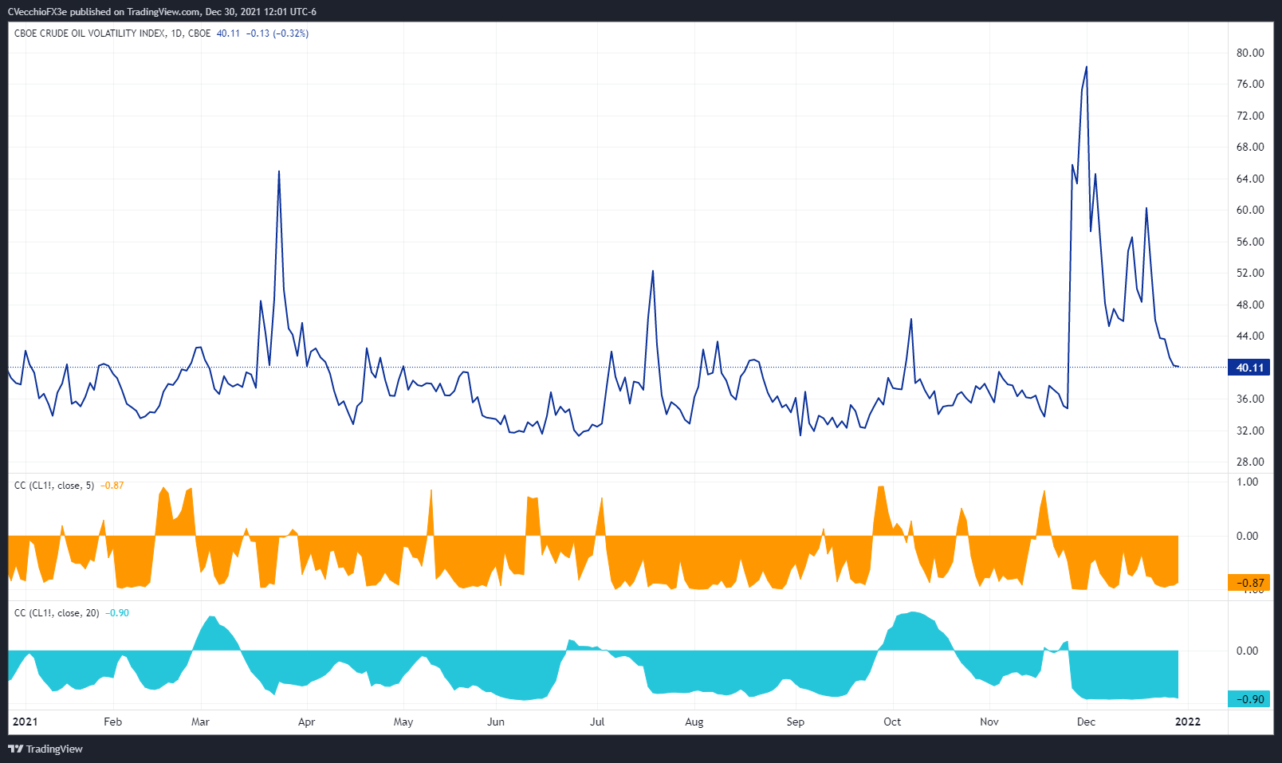Click the TradingView logo icon
This screenshot has width=1282, height=763.
point(15,749)
